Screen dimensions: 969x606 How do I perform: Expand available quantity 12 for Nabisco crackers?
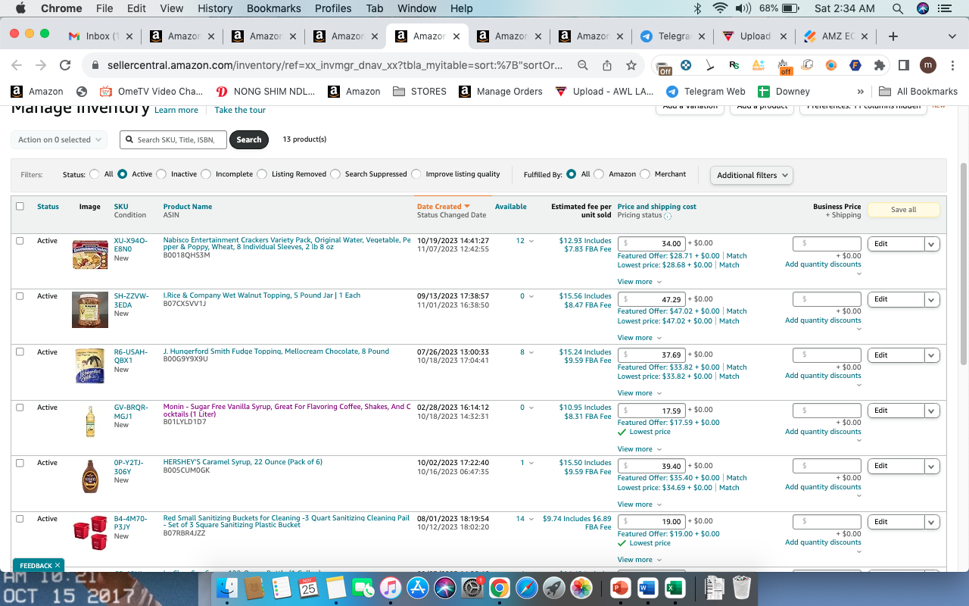tap(525, 241)
